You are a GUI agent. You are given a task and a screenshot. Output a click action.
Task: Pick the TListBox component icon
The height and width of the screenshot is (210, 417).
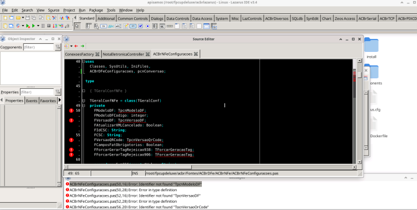point(155,26)
